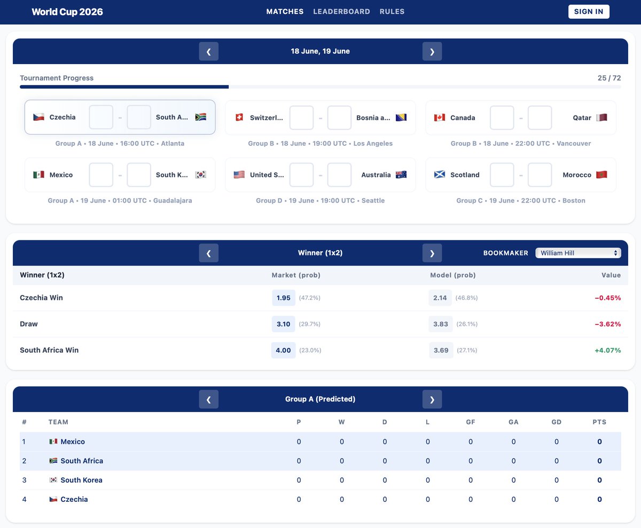Screen dimensions: 641x528
Task: Select Draw market odds 3.10
Action: [284, 324]
